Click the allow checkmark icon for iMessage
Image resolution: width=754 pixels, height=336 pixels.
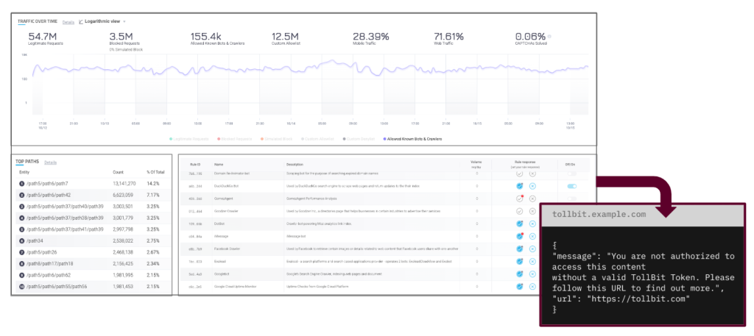[520, 235]
